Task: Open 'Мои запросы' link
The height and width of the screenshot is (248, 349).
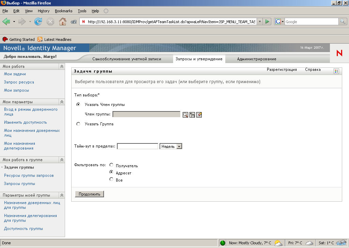Action: [x=16, y=90]
